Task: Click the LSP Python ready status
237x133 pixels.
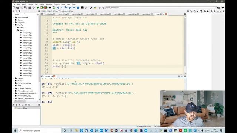Action: click(144, 127)
